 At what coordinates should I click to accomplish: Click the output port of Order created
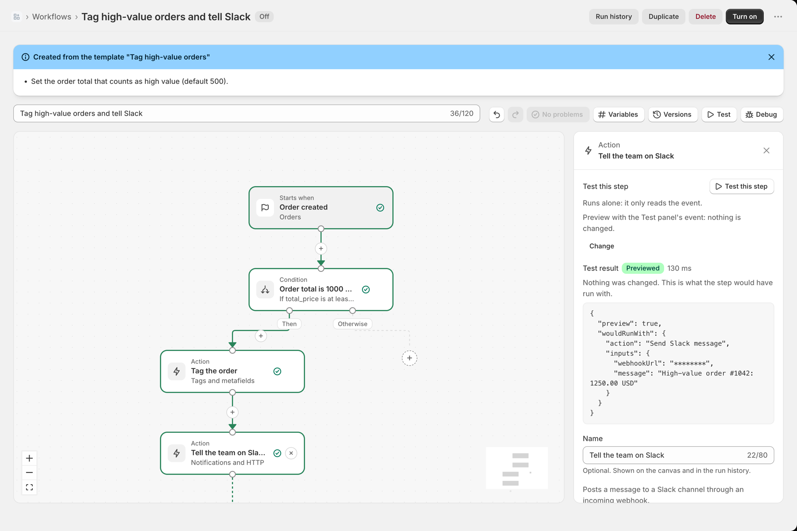321,229
